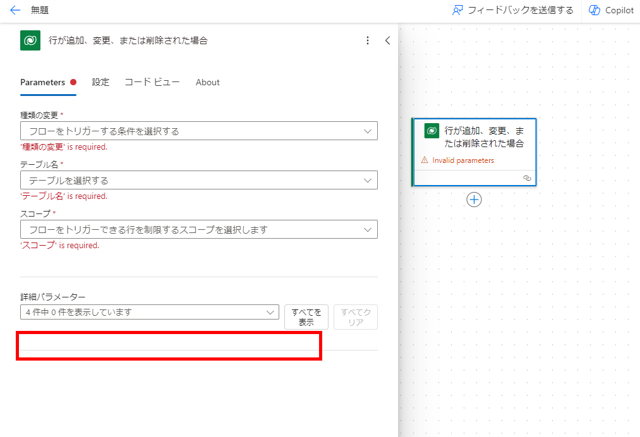This screenshot has width=640, height=437.
Task: Click the red error dot beside Parameters
Action: 73,82
